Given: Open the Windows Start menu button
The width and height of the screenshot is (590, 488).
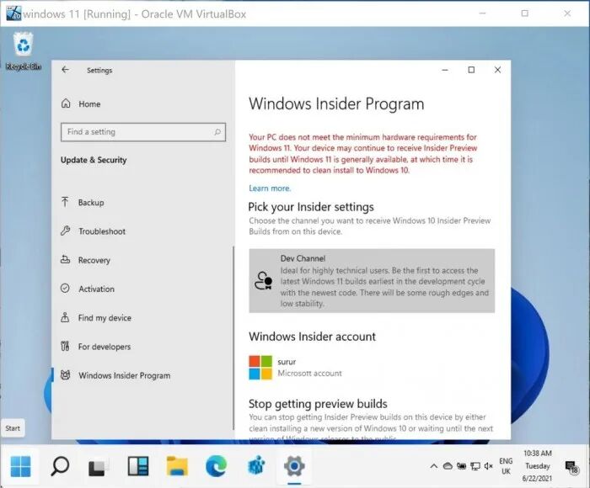Looking at the screenshot, I should (21, 466).
